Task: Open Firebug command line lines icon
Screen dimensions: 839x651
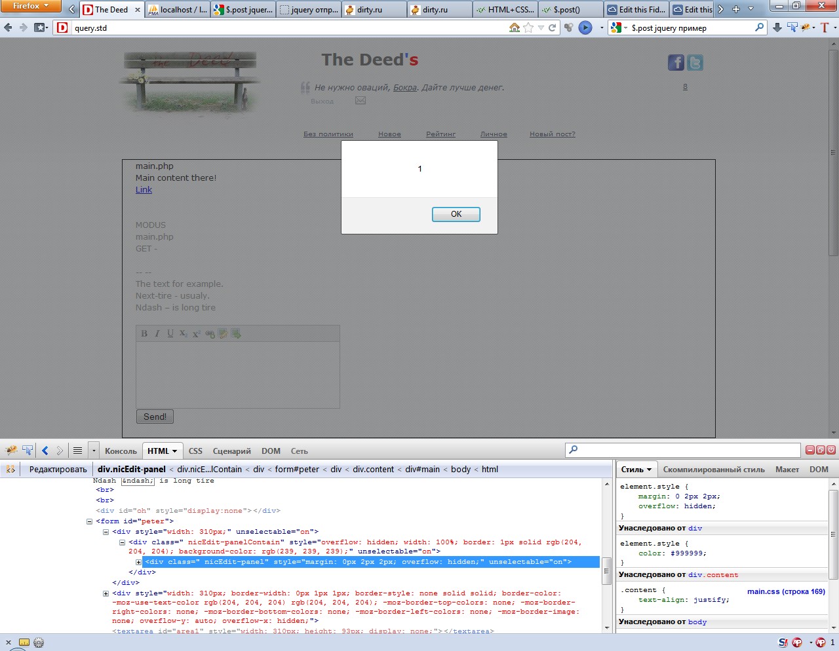Action: [x=77, y=450]
